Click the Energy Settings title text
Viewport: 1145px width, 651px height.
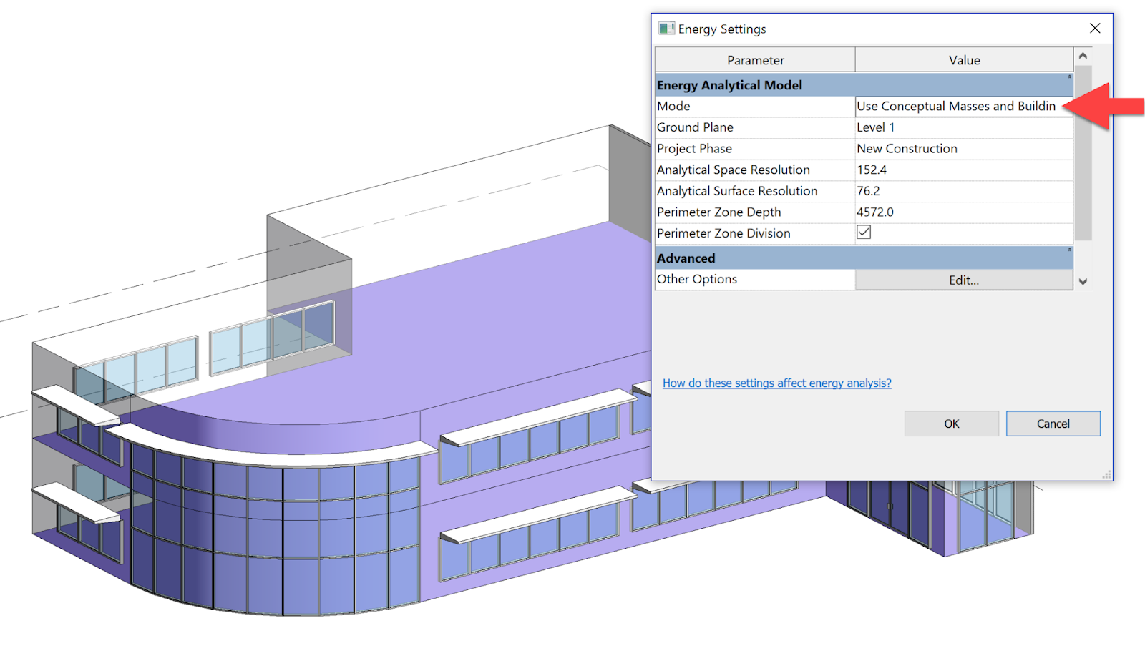click(x=722, y=29)
